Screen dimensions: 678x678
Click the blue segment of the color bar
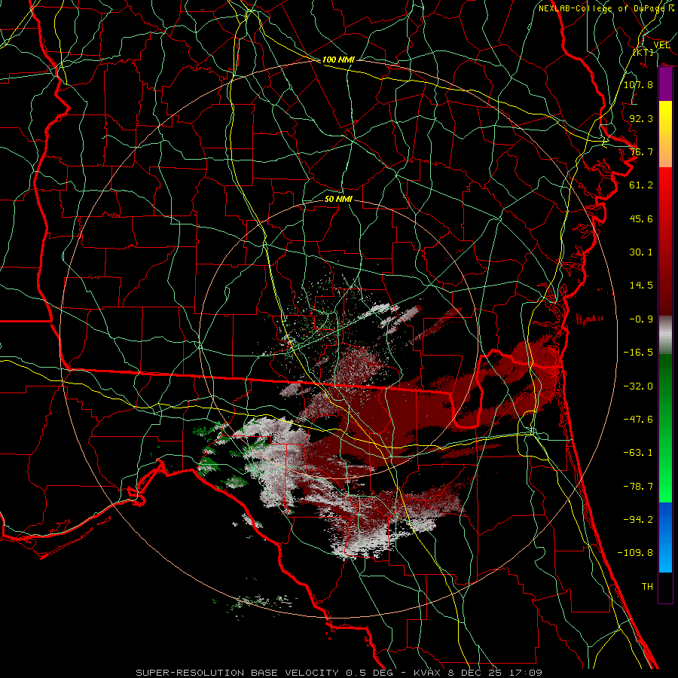coord(665,537)
